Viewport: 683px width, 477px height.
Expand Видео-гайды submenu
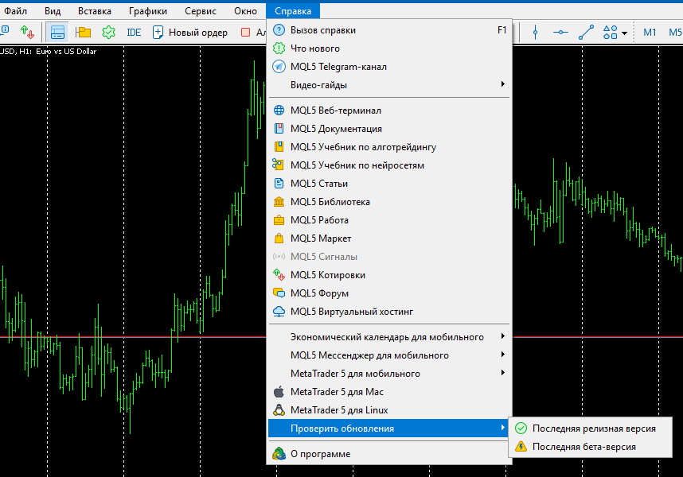[388, 85]
